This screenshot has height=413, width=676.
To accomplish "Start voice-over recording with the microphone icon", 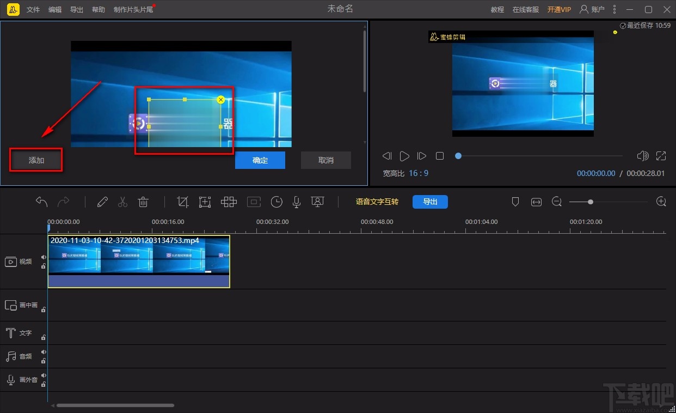I will pos(297,202).
